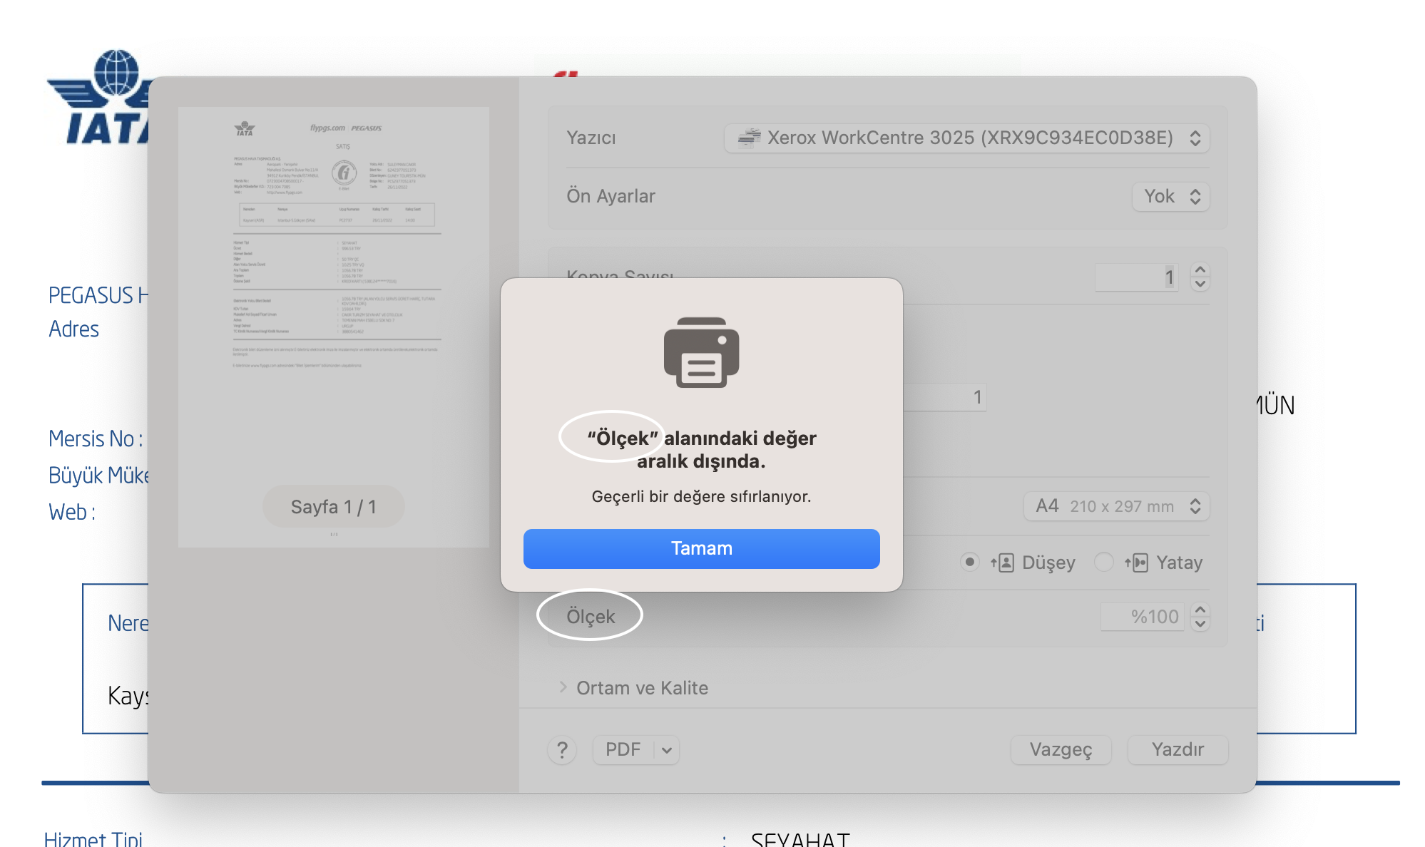
Task: Open the A4 paper size dropdown
Action: pos(1116,506)
